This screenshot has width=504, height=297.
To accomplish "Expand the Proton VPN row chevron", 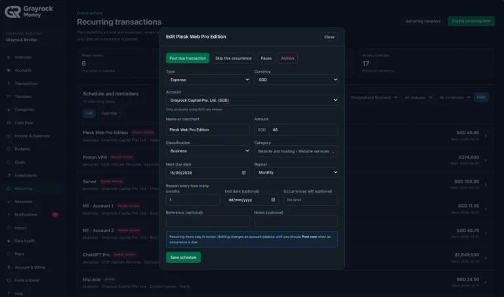I will [486, 160].
